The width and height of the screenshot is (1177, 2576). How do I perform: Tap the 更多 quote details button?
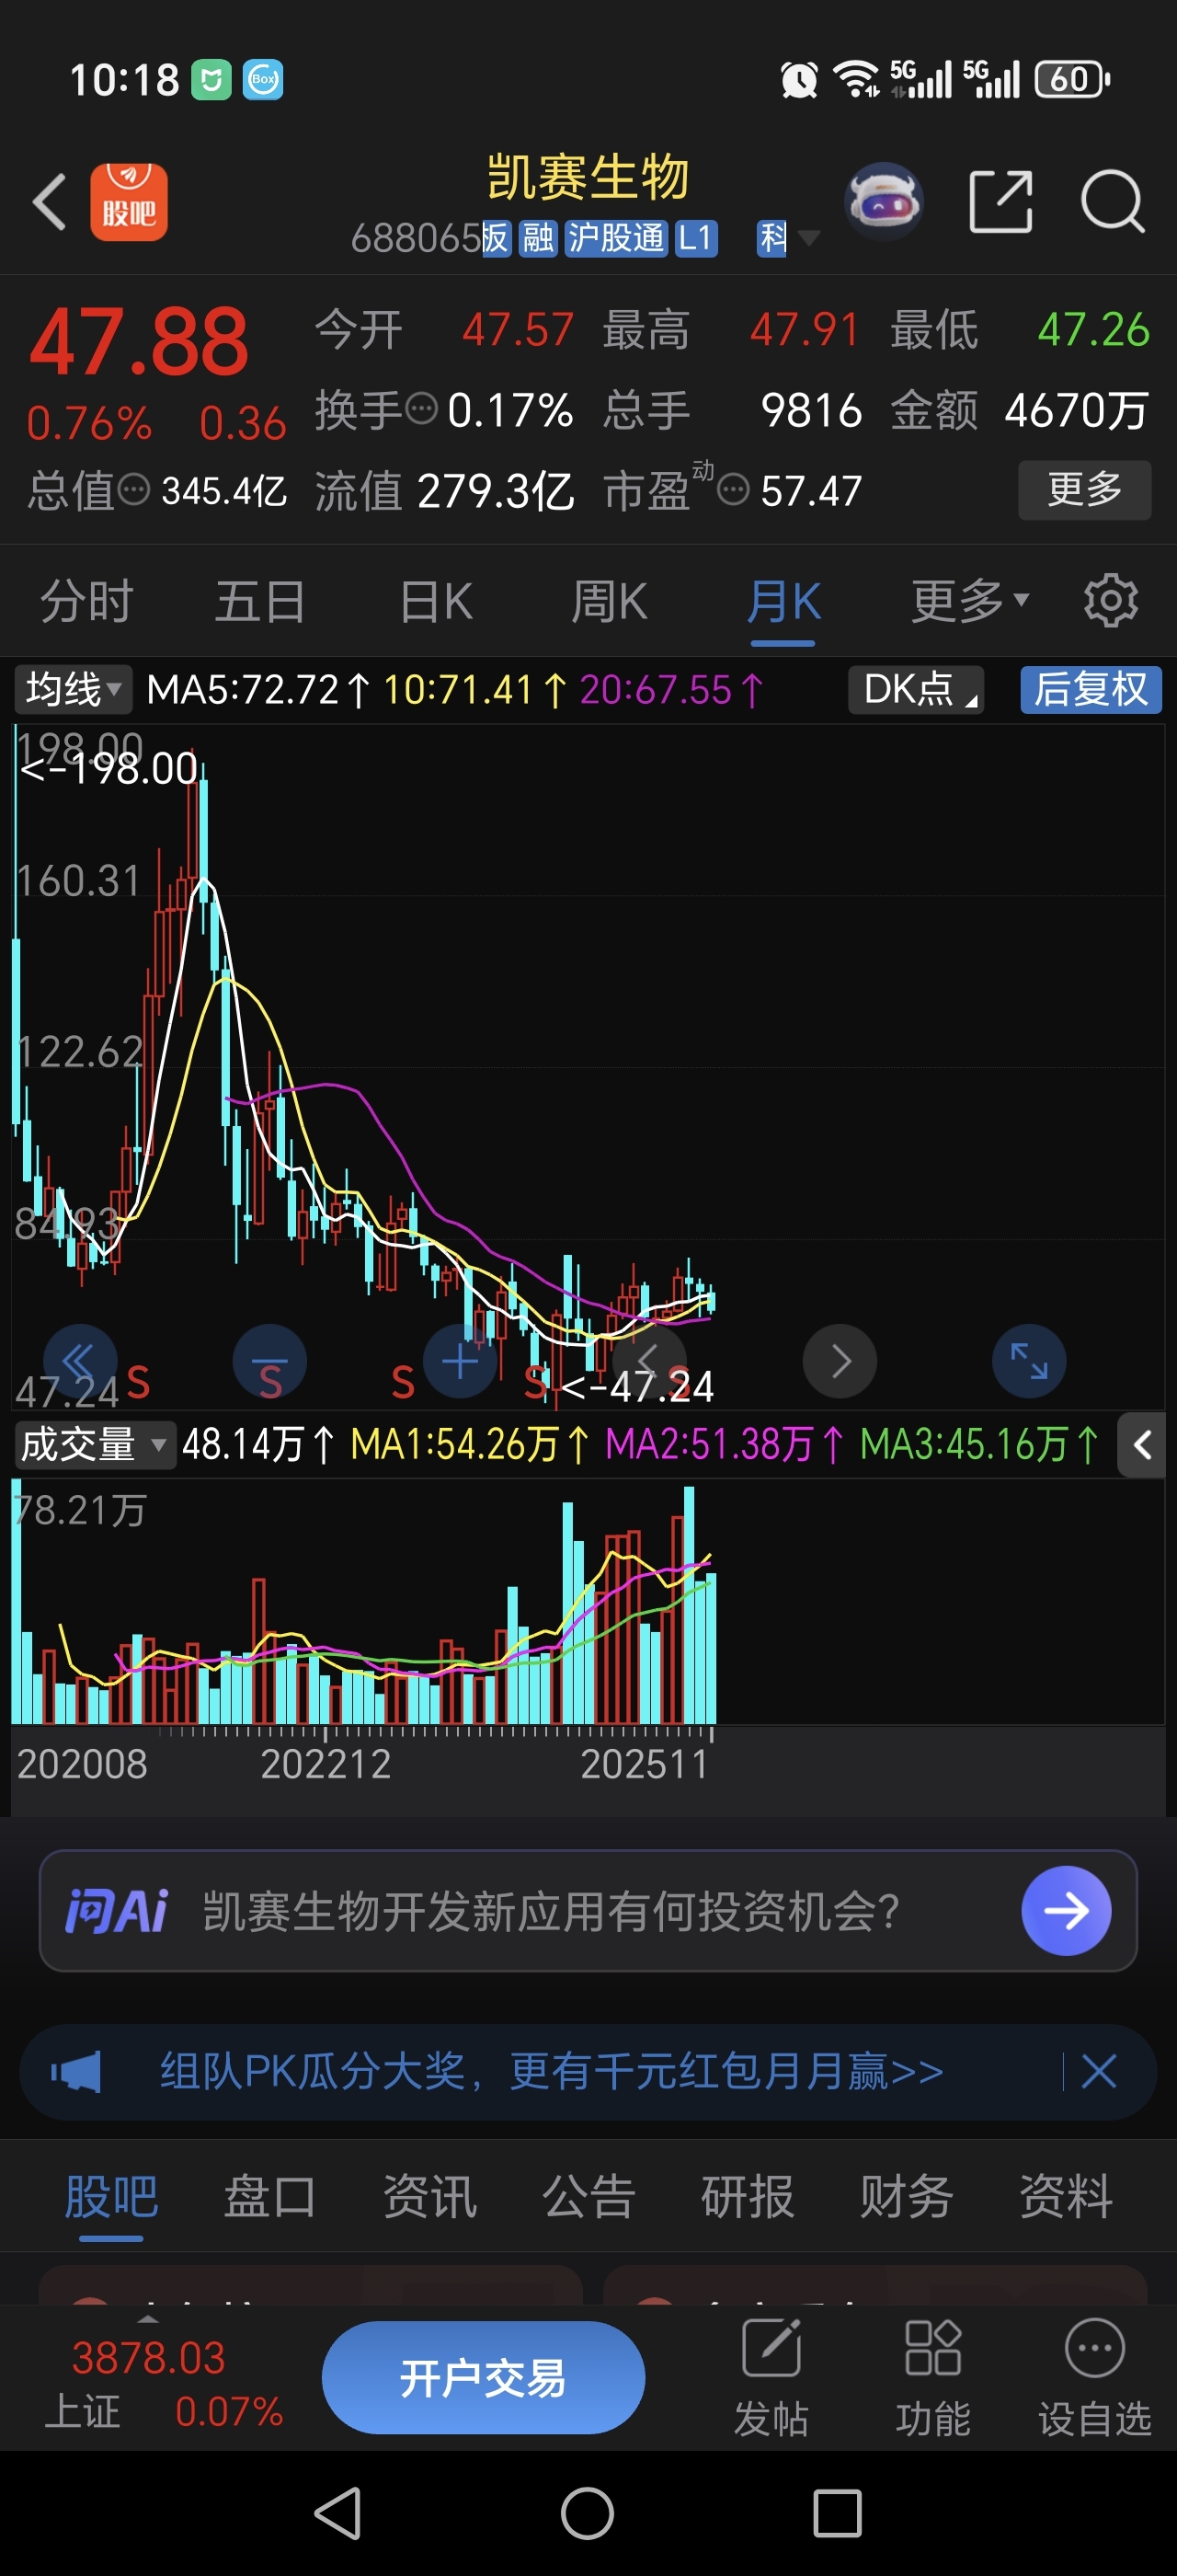[x=1085, y=490]
